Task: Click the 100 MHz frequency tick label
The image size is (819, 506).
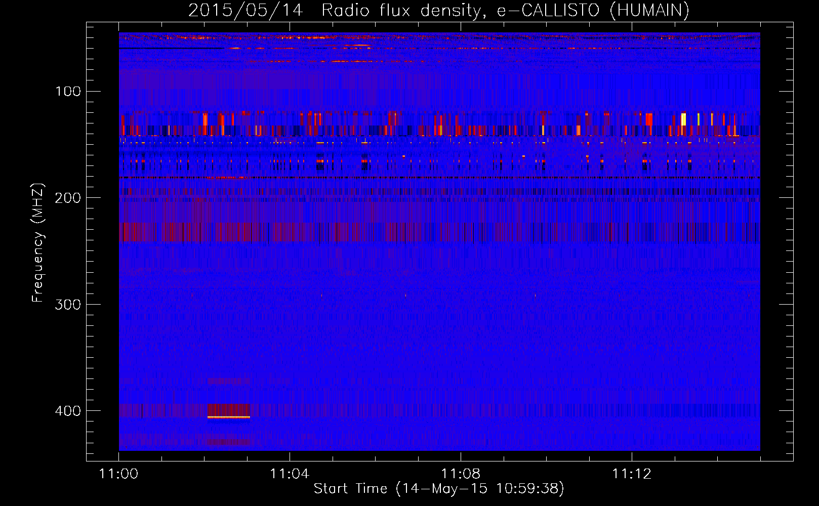Action: coord(68,91)
